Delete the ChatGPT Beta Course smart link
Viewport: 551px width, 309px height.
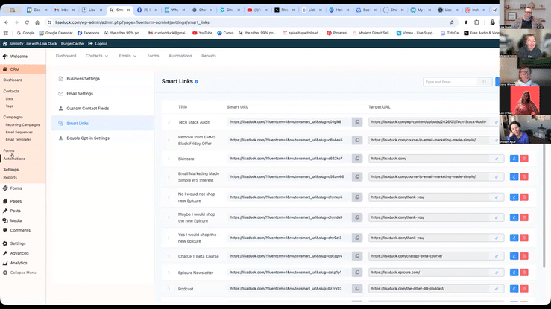coord(523,255)
